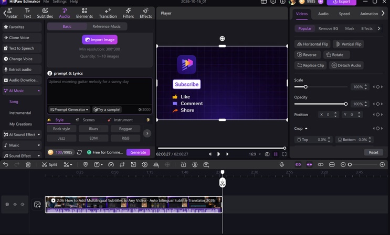Zoom out the timeline with minus icon
390x235 pixels.
coord(343,164)
